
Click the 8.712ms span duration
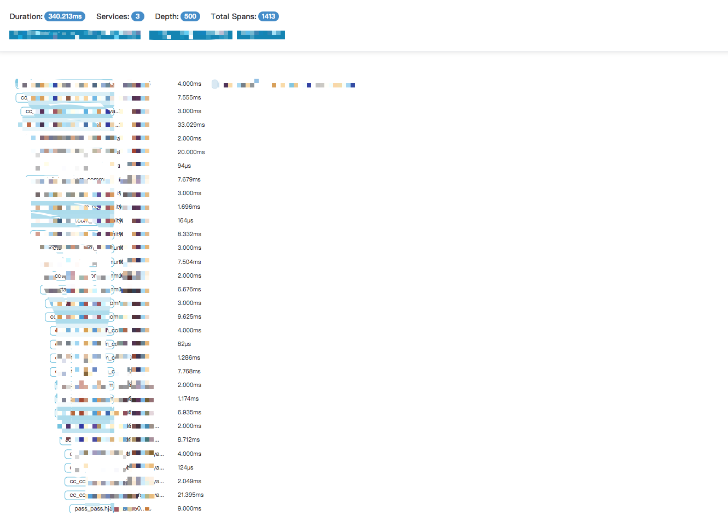pos(189,439)
